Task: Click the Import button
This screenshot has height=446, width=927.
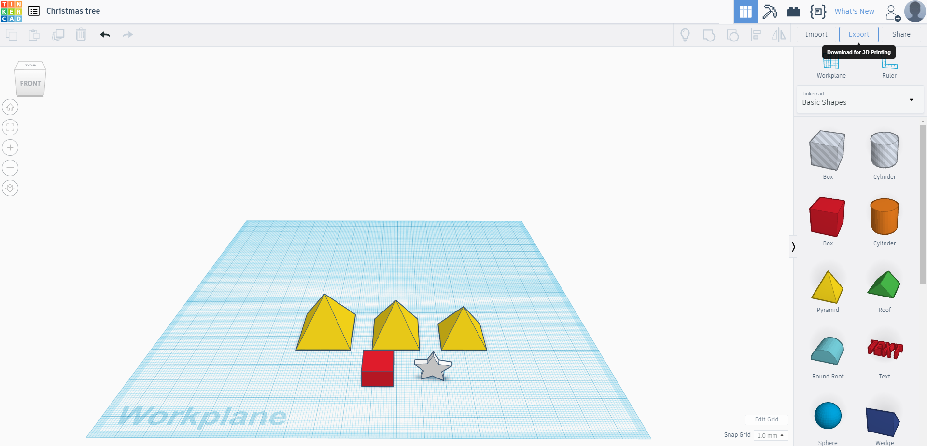Action: tap(816, 34)
